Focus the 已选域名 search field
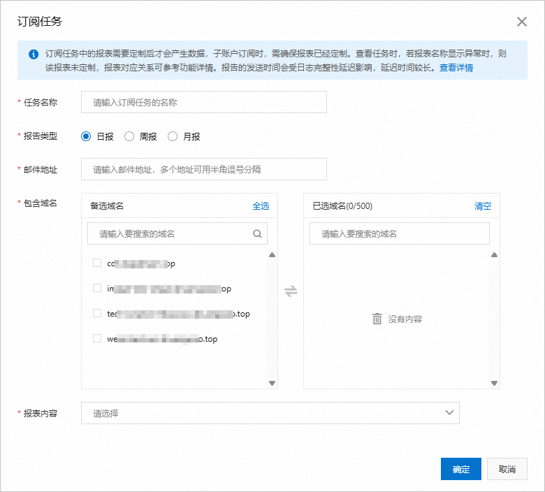The width and height of the screenshot is (545, 492). [400, 233]
